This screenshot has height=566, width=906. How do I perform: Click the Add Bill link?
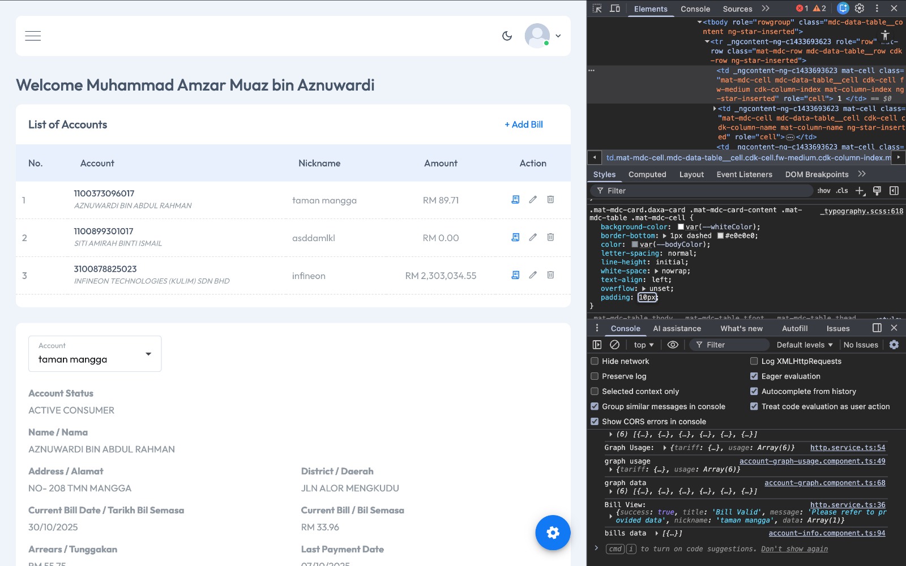coord(524,125)
